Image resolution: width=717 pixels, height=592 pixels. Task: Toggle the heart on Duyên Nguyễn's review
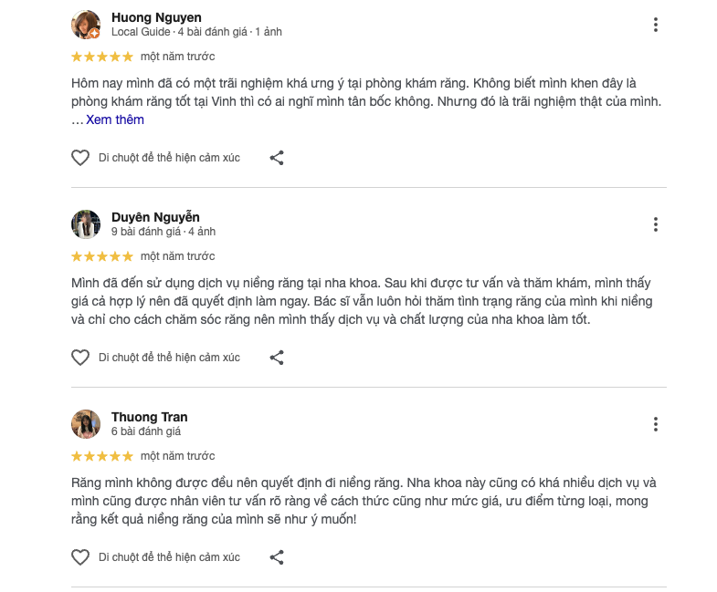(x=80, y=358)
